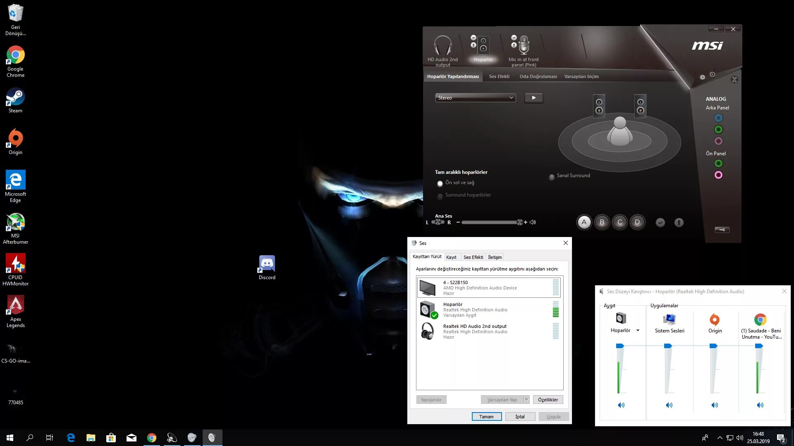Viewport: 794px width, 446px height.
Task: Click the play button in speaker configuration
Action: coord(533,97)
